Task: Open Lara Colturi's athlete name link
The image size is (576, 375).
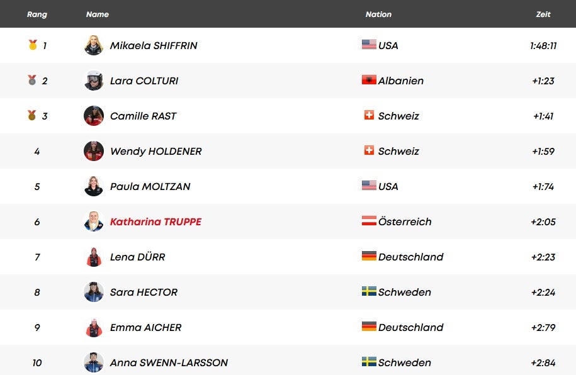Action: click(x=144, y=81)
